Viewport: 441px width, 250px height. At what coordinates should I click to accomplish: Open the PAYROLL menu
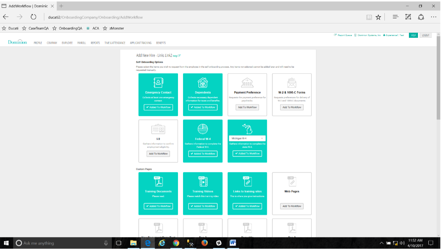click(82, 43)
